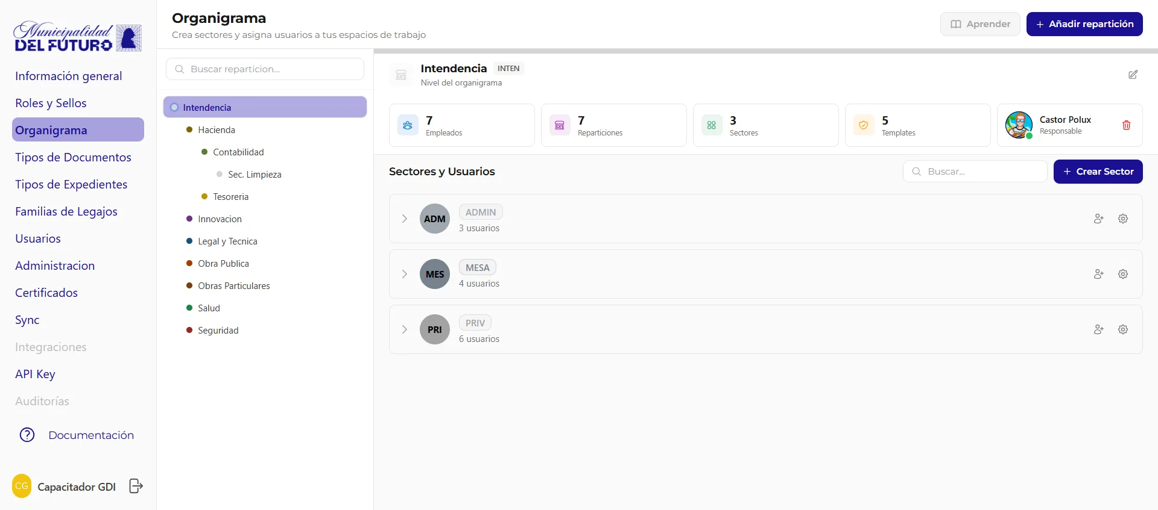1158x510 pixels.
Task: Expand the ADMIN sector row chevron
Action: coord(405,219)
